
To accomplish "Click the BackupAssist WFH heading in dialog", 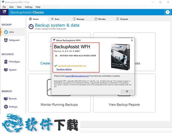I will 72,47.
